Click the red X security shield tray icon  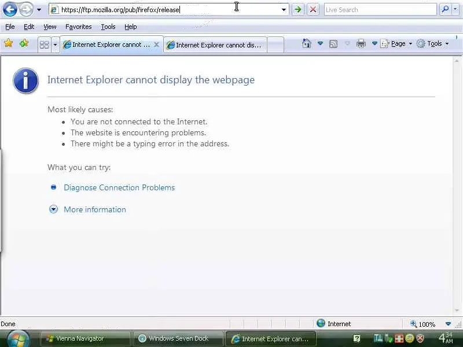(x=420, y=338)
